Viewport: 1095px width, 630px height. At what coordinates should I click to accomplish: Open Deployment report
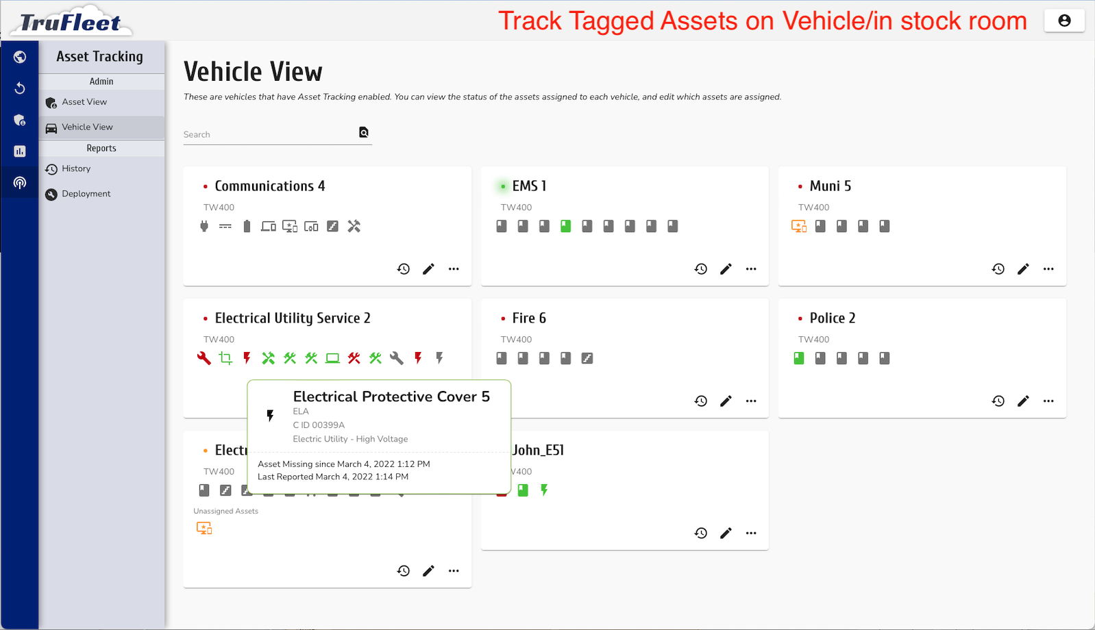[101, 194]
